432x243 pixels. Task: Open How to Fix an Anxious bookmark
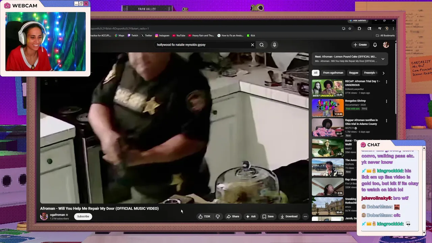[x=231, y=35]
